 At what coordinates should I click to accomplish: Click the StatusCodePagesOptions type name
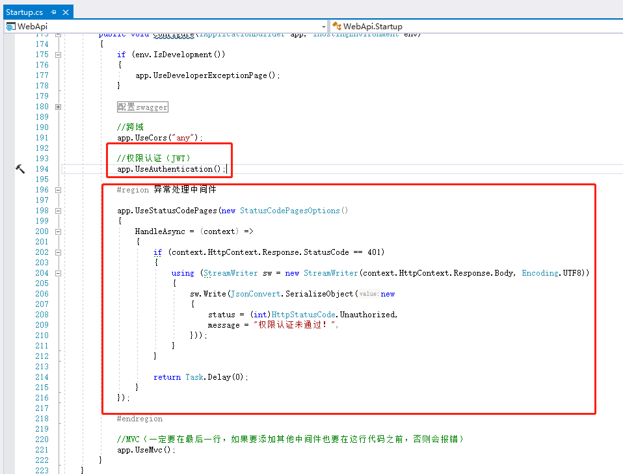[x=289, y=211]
